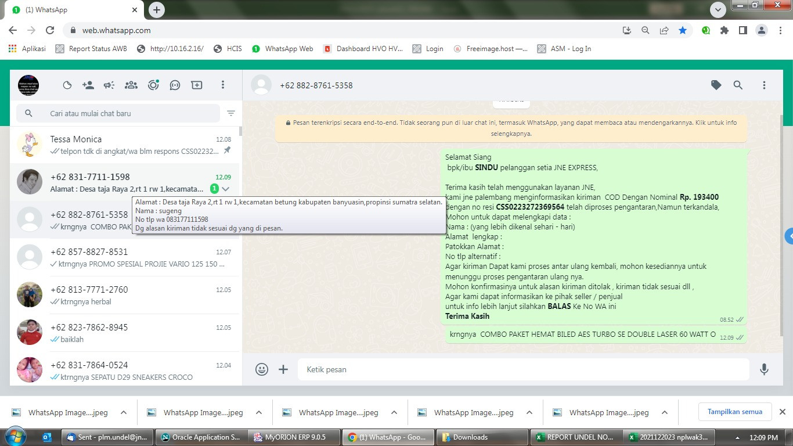793x446 pixels.
Task: Switch to Oracle Application taskbar item
Action: coord(201,437)
